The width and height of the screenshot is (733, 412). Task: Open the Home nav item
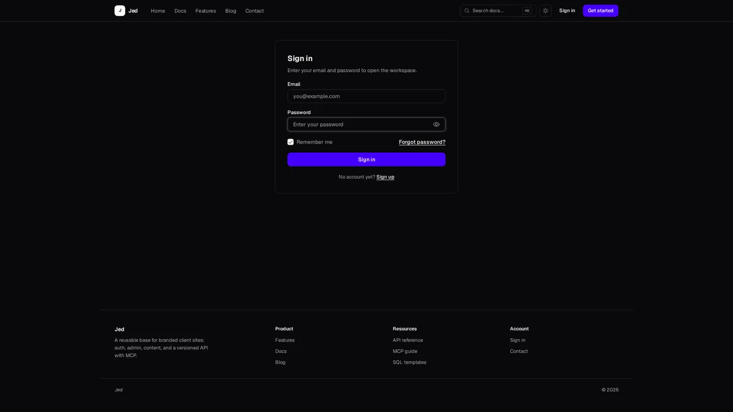point(158,10)
